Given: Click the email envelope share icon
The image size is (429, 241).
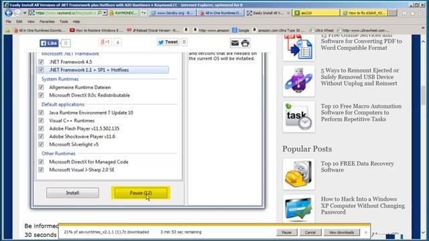Looking at the screenshot, I should (235, 43).
